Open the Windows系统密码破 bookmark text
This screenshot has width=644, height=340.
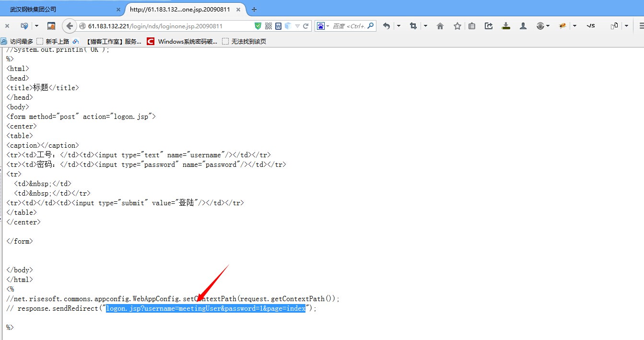tap(187, 41)
